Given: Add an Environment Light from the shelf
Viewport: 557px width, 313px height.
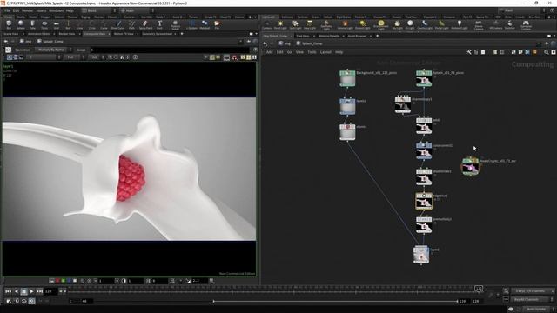Looking at the screenshot, I should [x=381, y=25].
